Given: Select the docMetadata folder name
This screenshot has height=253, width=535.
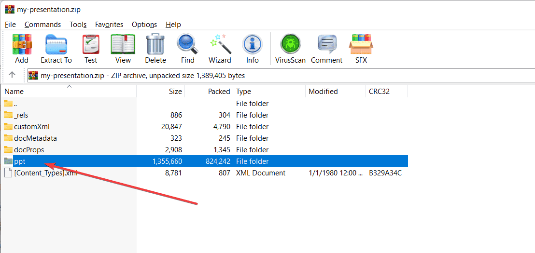Looking at the screenshot, I should 35,138.
